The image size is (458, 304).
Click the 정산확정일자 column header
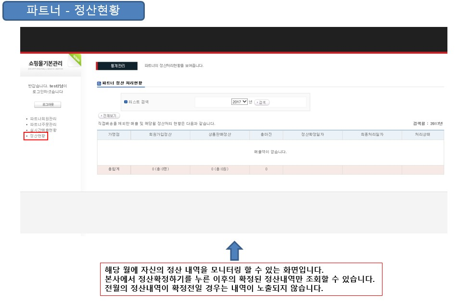click(x=312, y=135)
